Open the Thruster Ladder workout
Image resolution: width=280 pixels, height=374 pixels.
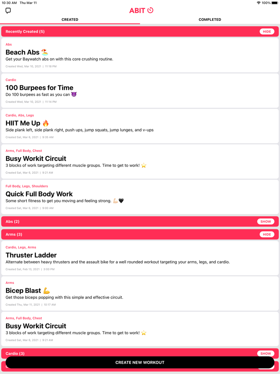140,258
